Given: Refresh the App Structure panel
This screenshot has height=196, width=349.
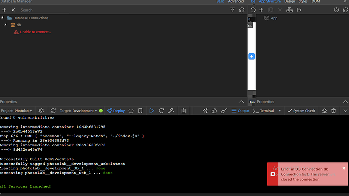Looking at the screenshot, I should coord(345,10).
